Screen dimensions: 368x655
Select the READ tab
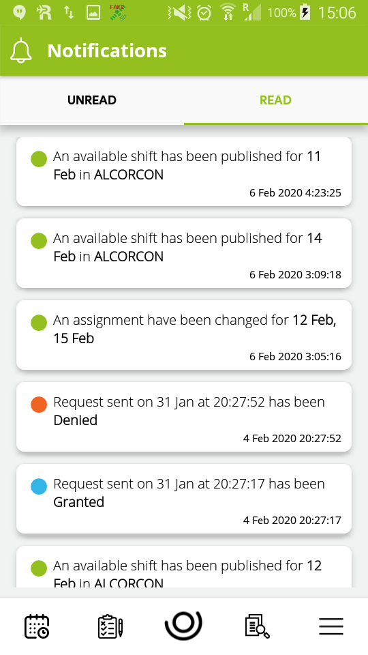[276, 100]
